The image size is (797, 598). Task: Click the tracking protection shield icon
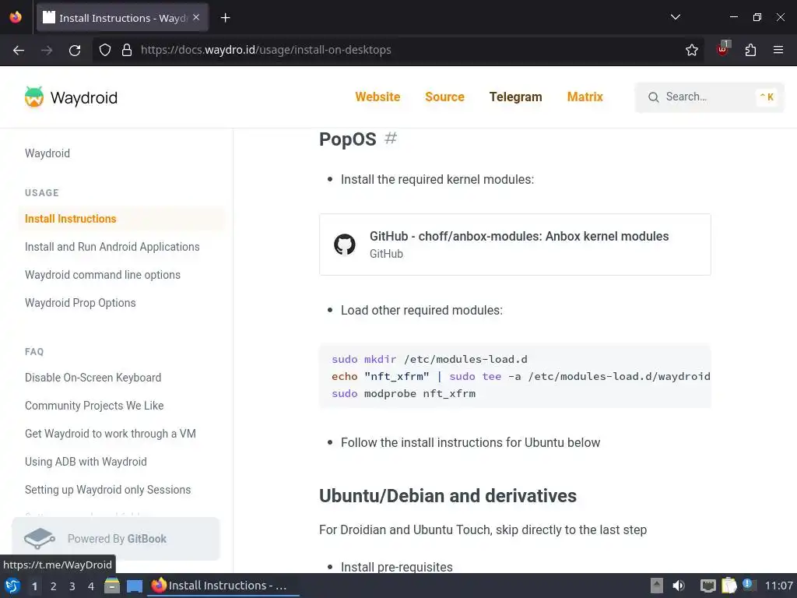tap(105, 50)
